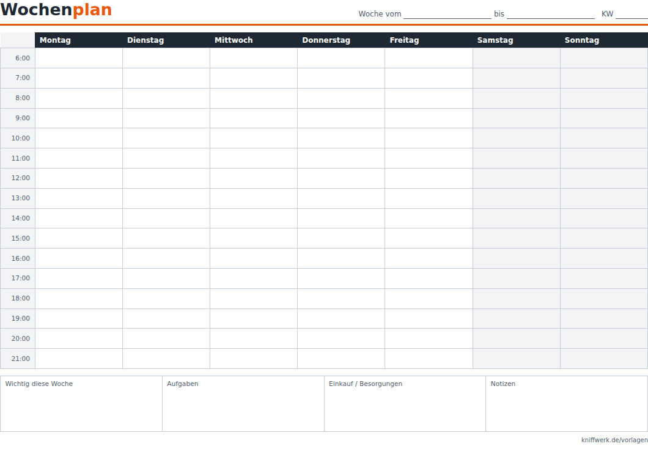
Task: Click the 12:00 time label
Action: pyautogui.click(x=21, y=178)
